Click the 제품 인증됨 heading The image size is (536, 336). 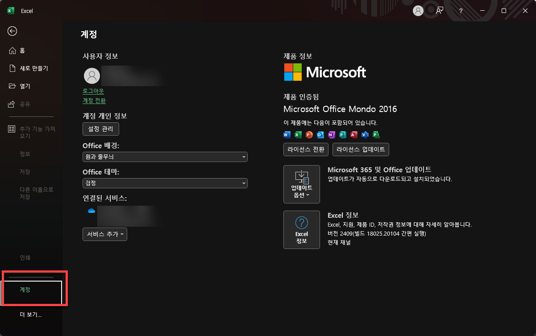[x=301, y=96]
